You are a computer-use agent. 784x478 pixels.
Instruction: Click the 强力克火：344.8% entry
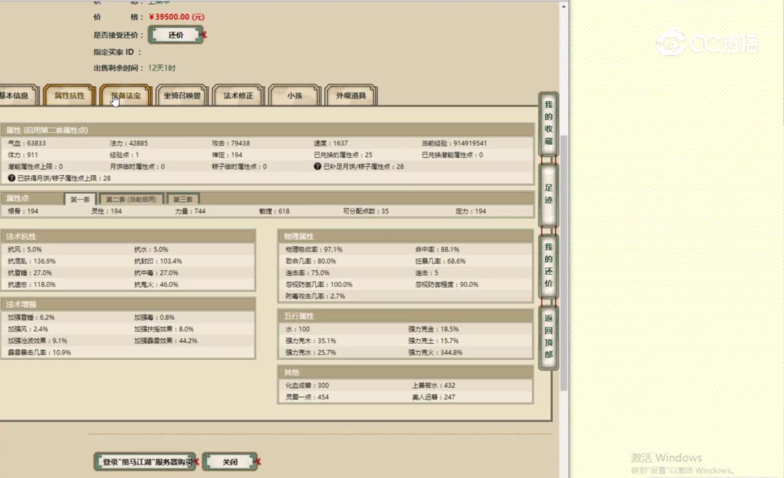[435, 353]
